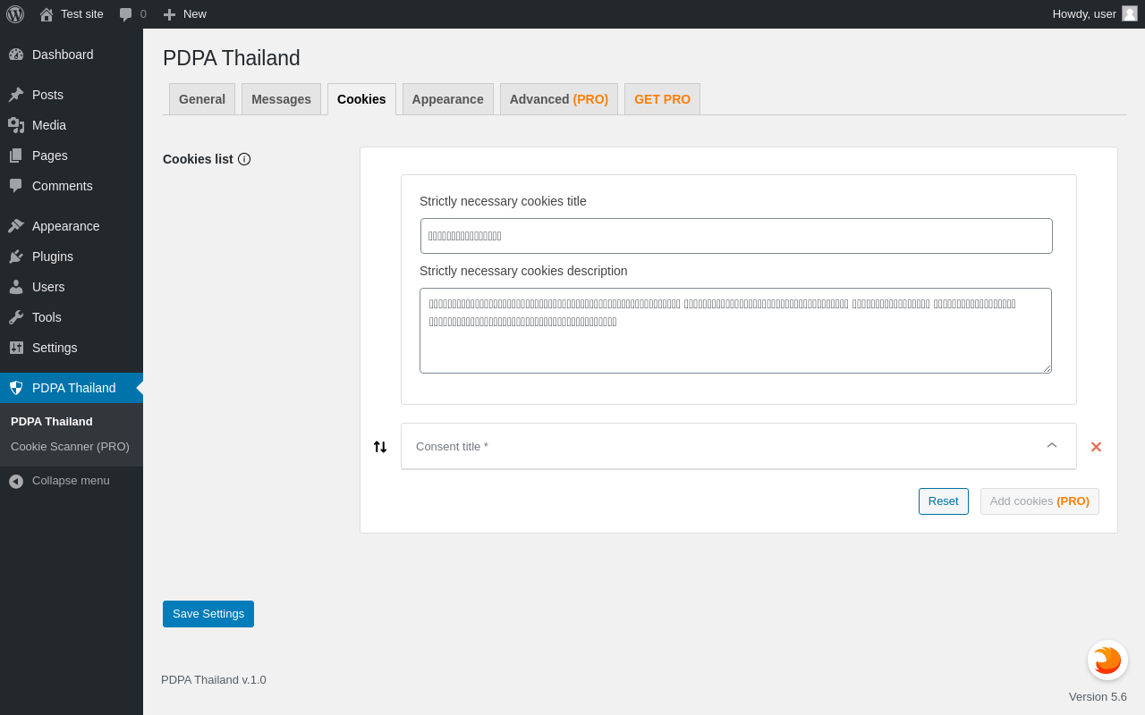
Task: Click the 'Cookies list' label
Action: click(x=198, y=159)
